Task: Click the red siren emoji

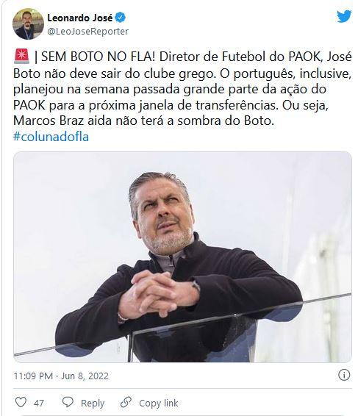Action: pyautogui.click(x=21, y=57)
